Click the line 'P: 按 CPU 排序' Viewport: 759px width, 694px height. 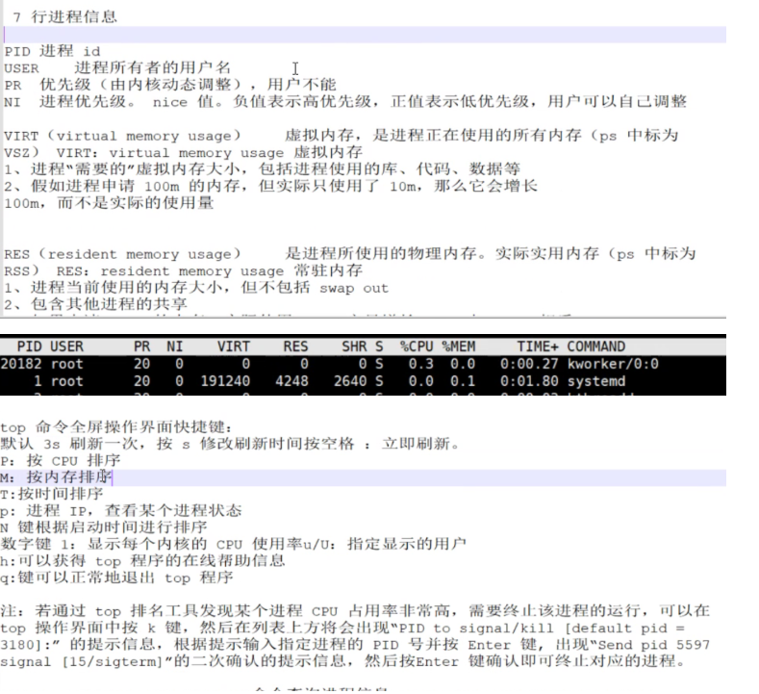[60, 460]
